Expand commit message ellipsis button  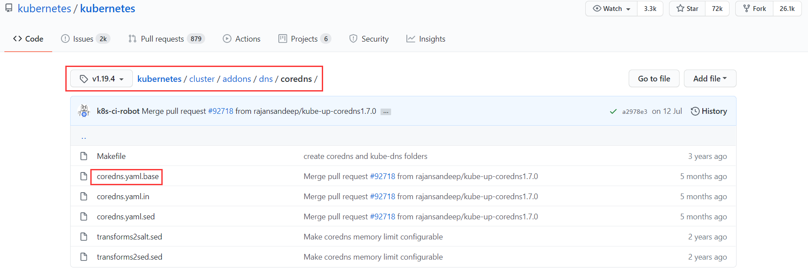click(x=386, y=112)
